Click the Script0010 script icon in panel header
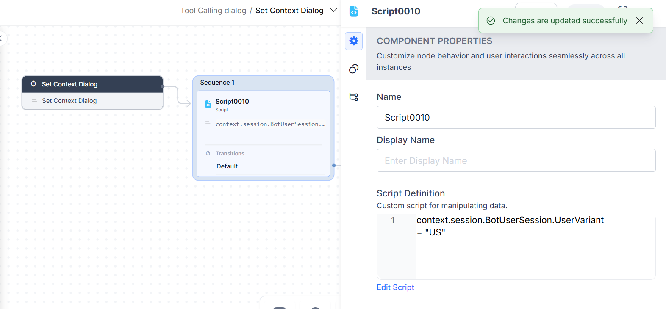This screenshot has width=666, height=309. point(354,11)
